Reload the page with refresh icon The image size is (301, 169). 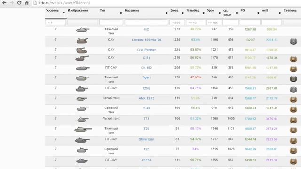[x=19, y=3]
